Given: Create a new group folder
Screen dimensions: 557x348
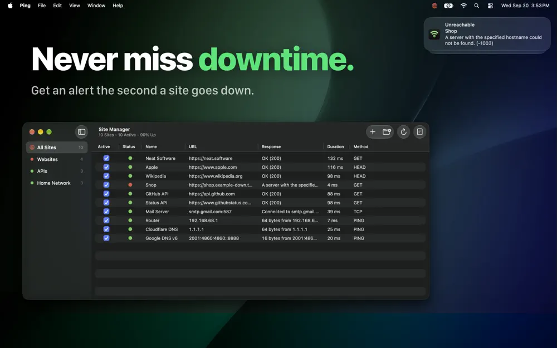Looking at the screenshot, I should 387,132.
